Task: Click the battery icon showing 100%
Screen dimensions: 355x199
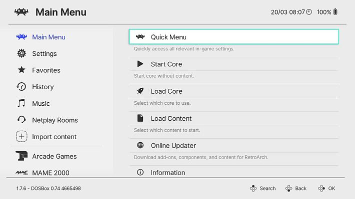Action: click(x=335, y=12)
